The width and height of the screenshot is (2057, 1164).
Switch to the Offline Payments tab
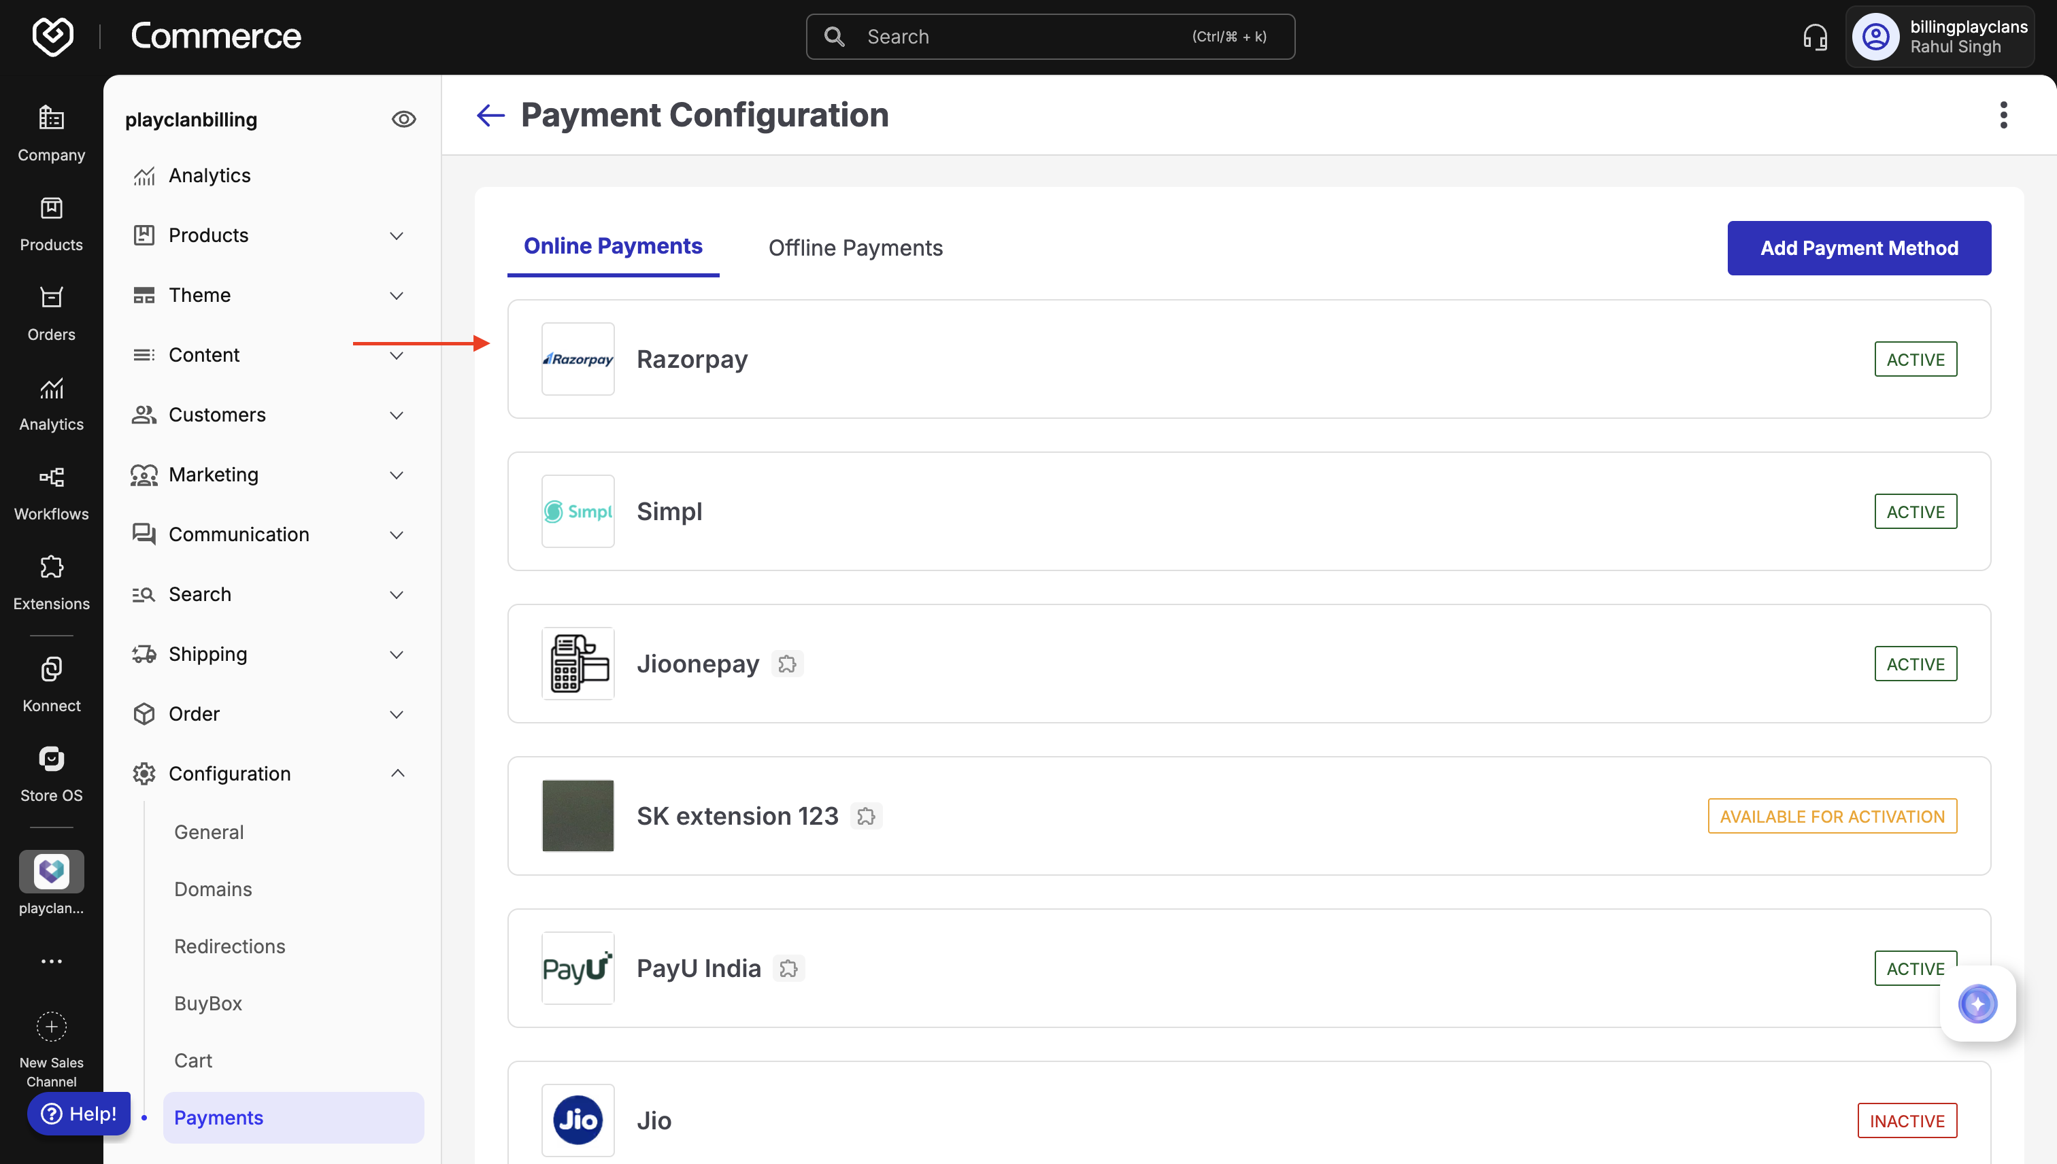855,248
